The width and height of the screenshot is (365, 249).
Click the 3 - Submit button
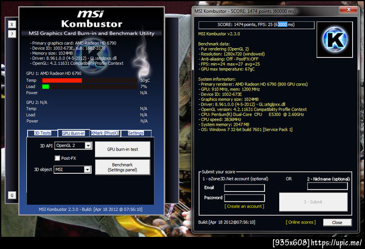pos(313,202)
